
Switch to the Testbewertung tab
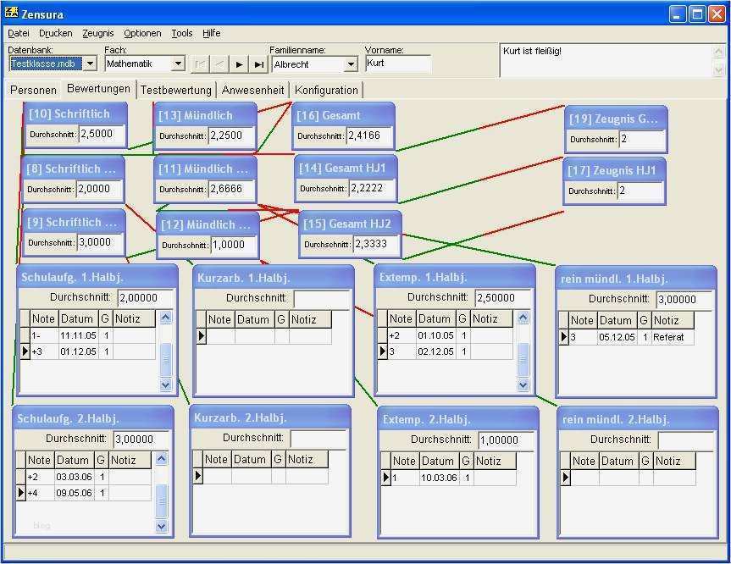point(175,90)
